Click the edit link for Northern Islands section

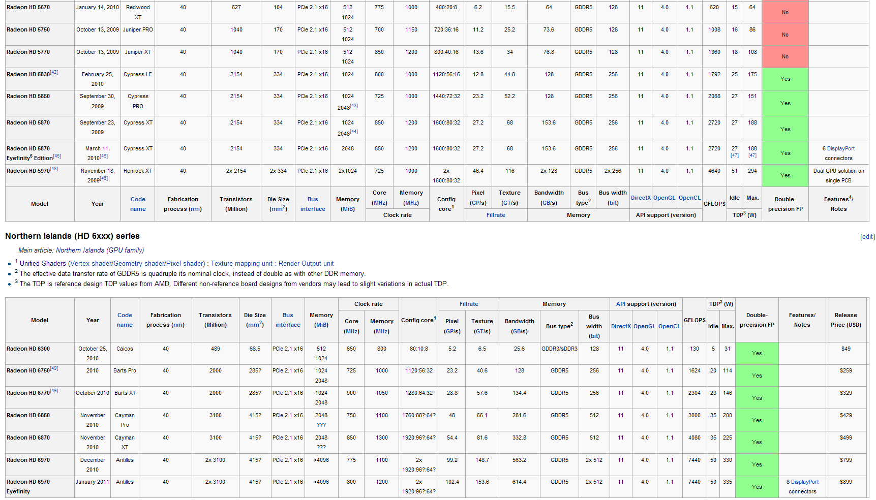point(867,236)
